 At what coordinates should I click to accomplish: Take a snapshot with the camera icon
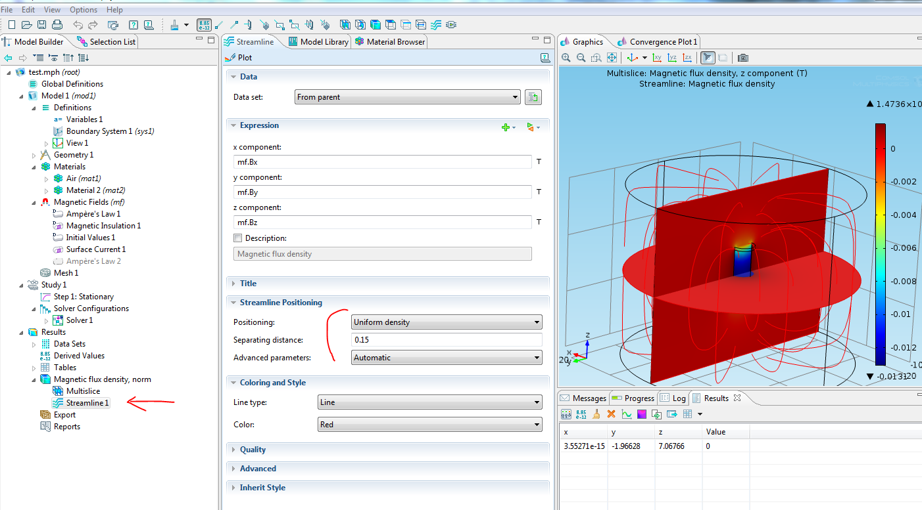tap(742, 58)
